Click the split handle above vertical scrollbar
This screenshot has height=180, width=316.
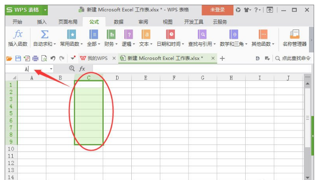pyautogui.click(x=308, y=77)
